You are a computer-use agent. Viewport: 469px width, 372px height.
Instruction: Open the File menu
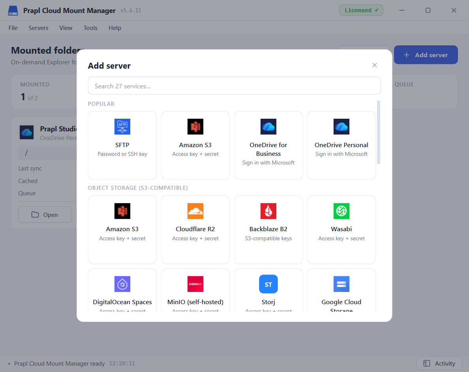coord(13,28)
